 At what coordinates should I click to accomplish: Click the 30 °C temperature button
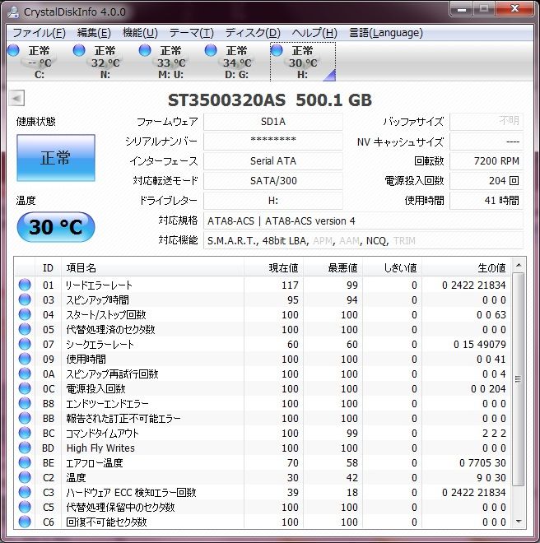(x=56, y=227)
